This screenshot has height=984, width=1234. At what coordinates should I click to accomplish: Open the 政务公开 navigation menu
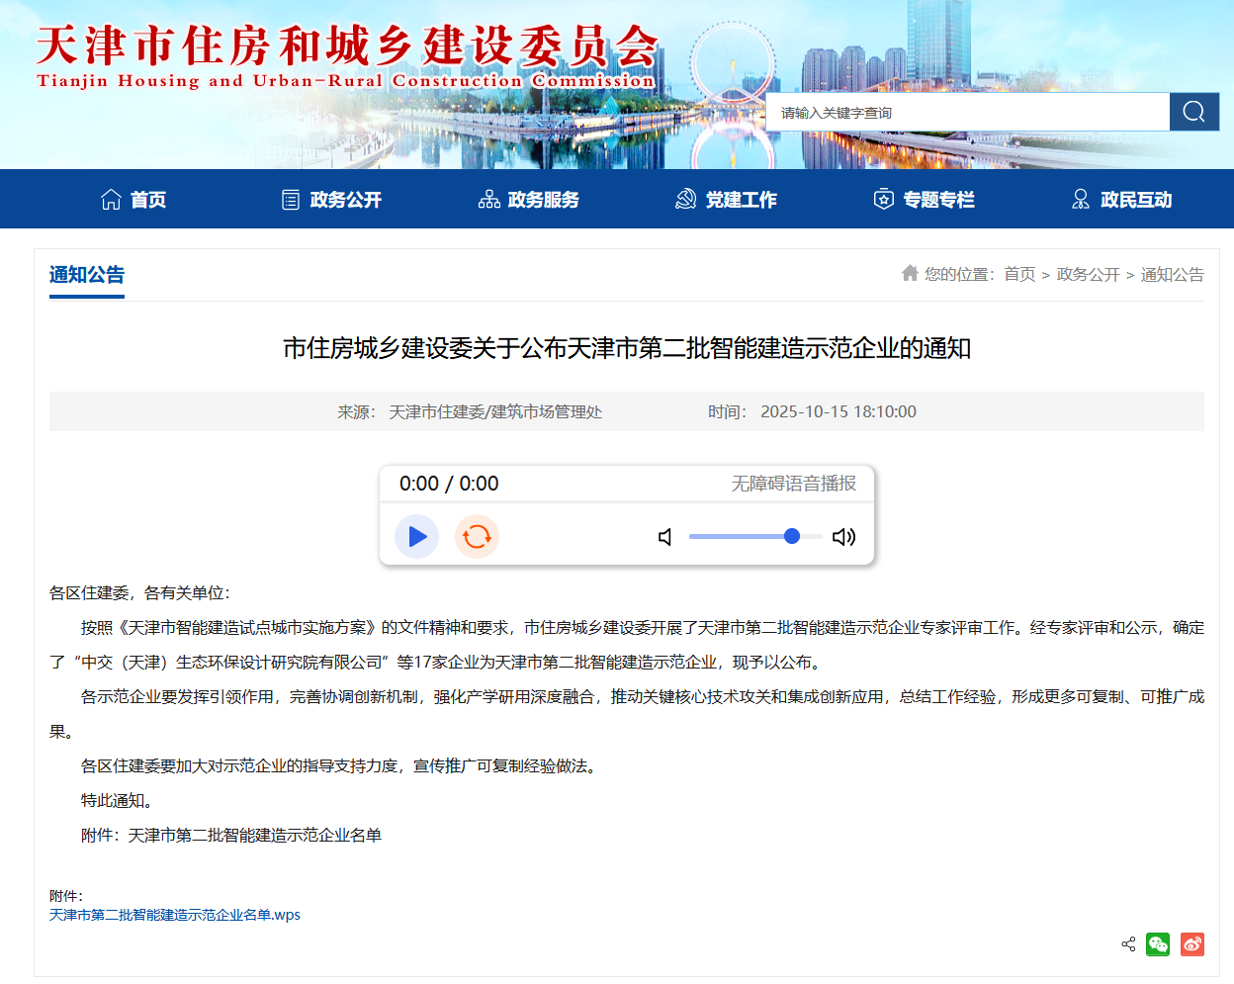(x=331, y=200)
